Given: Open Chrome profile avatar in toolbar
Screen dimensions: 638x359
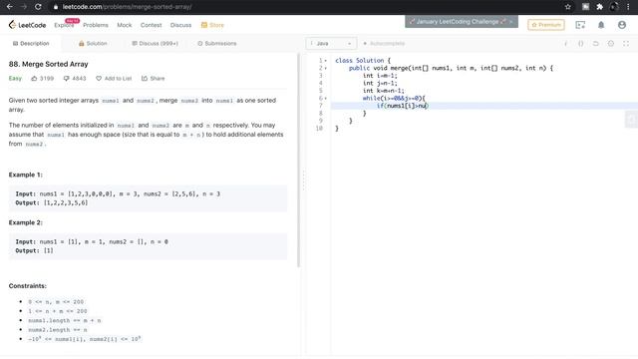Looking at the screenshot, I should [614, 7].
